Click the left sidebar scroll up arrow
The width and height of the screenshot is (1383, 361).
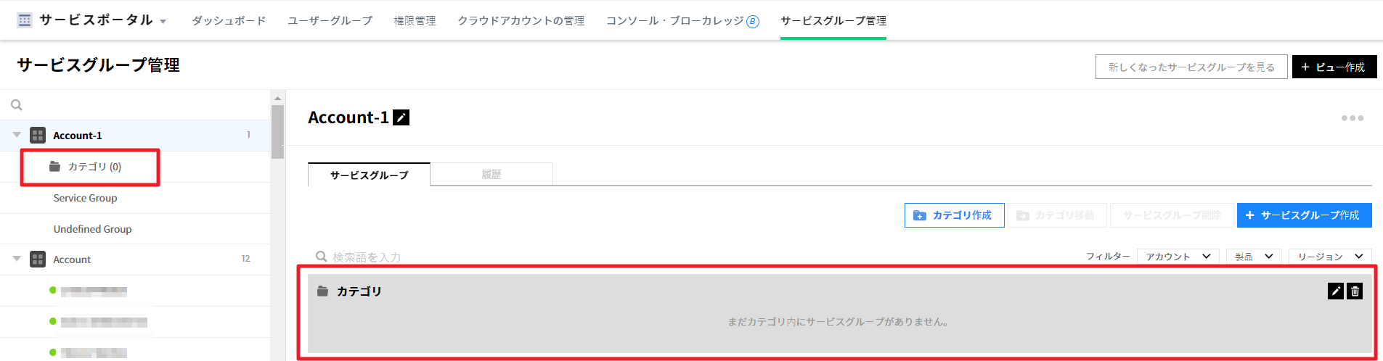pyautogui.click(x=277, y=99)
